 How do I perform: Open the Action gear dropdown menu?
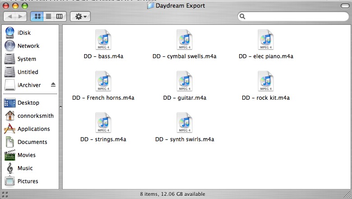click(x=80, y=16)
